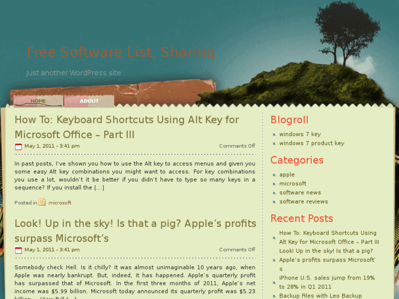Open recent post about Alt Key Part III

[x=329, y=238]
